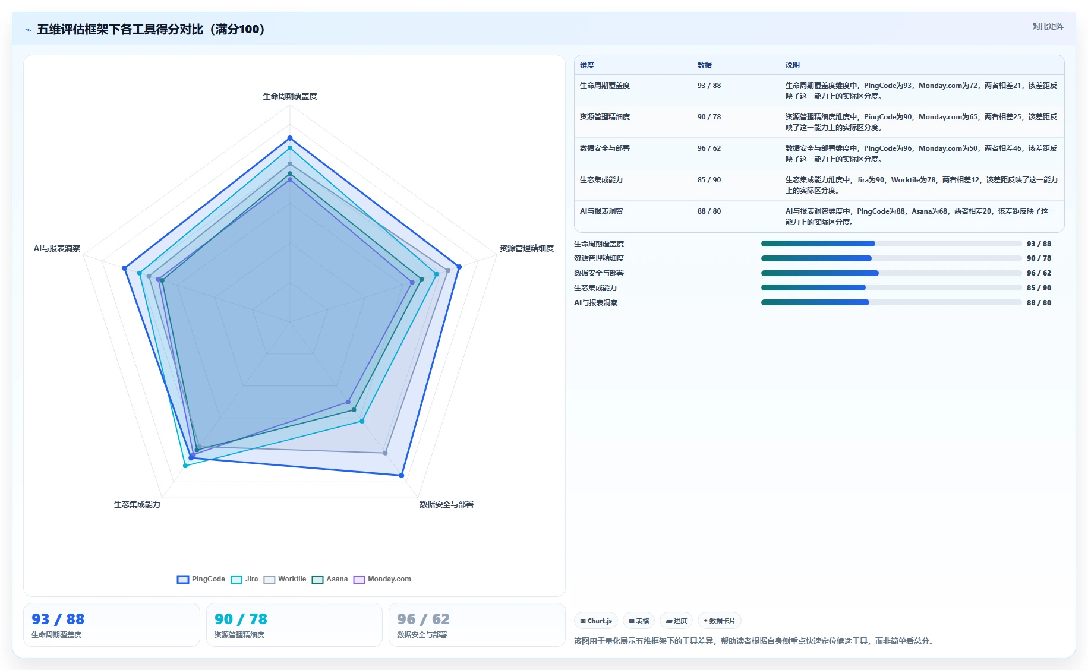This screenshot has width=1088, height=670.
Task: Open the 对比矩阵 label at top right
Action: coord(1048,26)
